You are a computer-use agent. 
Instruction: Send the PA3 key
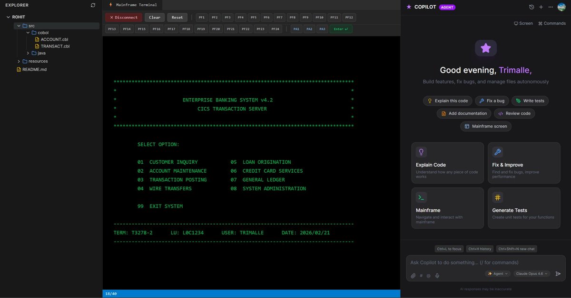pyautogui.click(x=322, y=29)
